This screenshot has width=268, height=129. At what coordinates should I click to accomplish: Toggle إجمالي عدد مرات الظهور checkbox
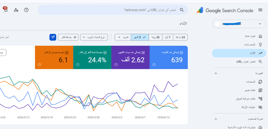[x=143, y=53]
